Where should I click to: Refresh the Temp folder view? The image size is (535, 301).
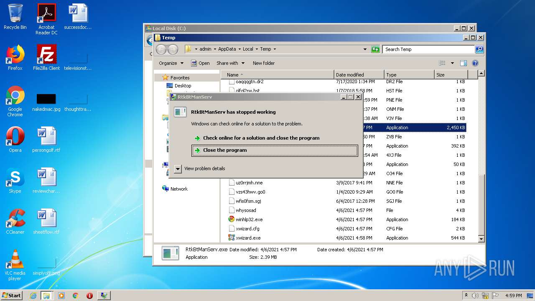[x=375, y=49]
